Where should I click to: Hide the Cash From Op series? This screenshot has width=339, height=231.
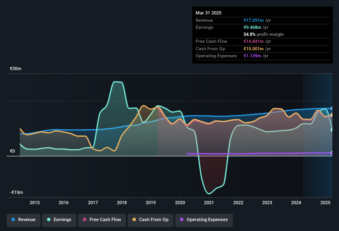(150, 220)
